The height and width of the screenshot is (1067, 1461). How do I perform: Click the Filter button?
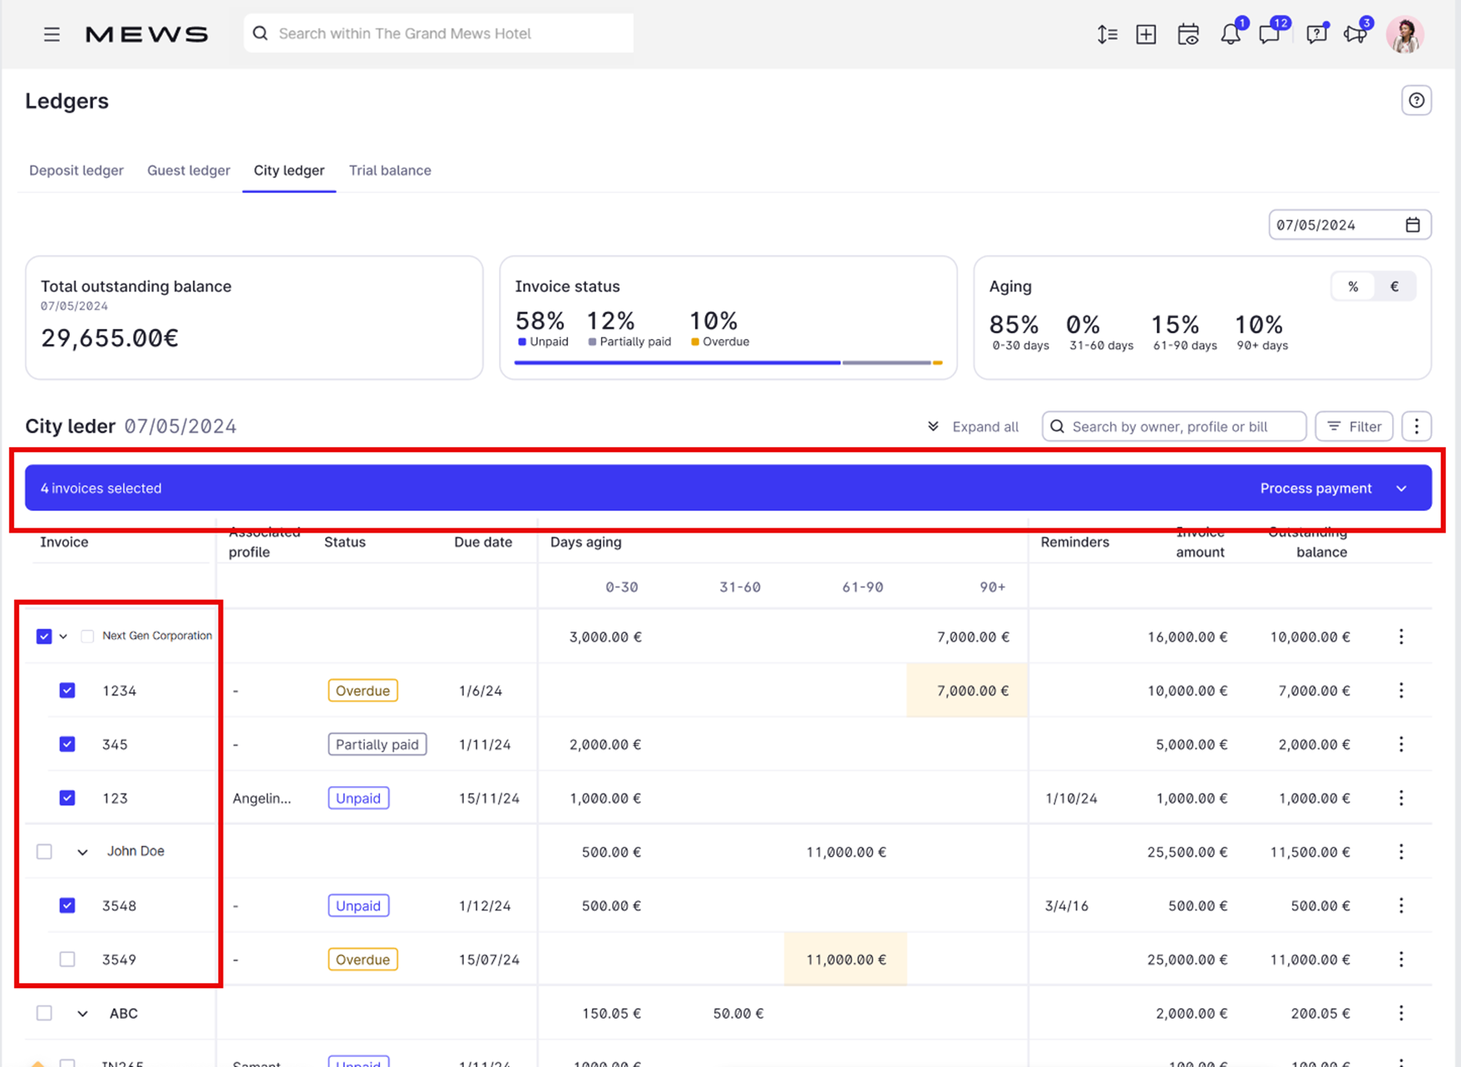pyautogui.click(x=1354, y=426)
